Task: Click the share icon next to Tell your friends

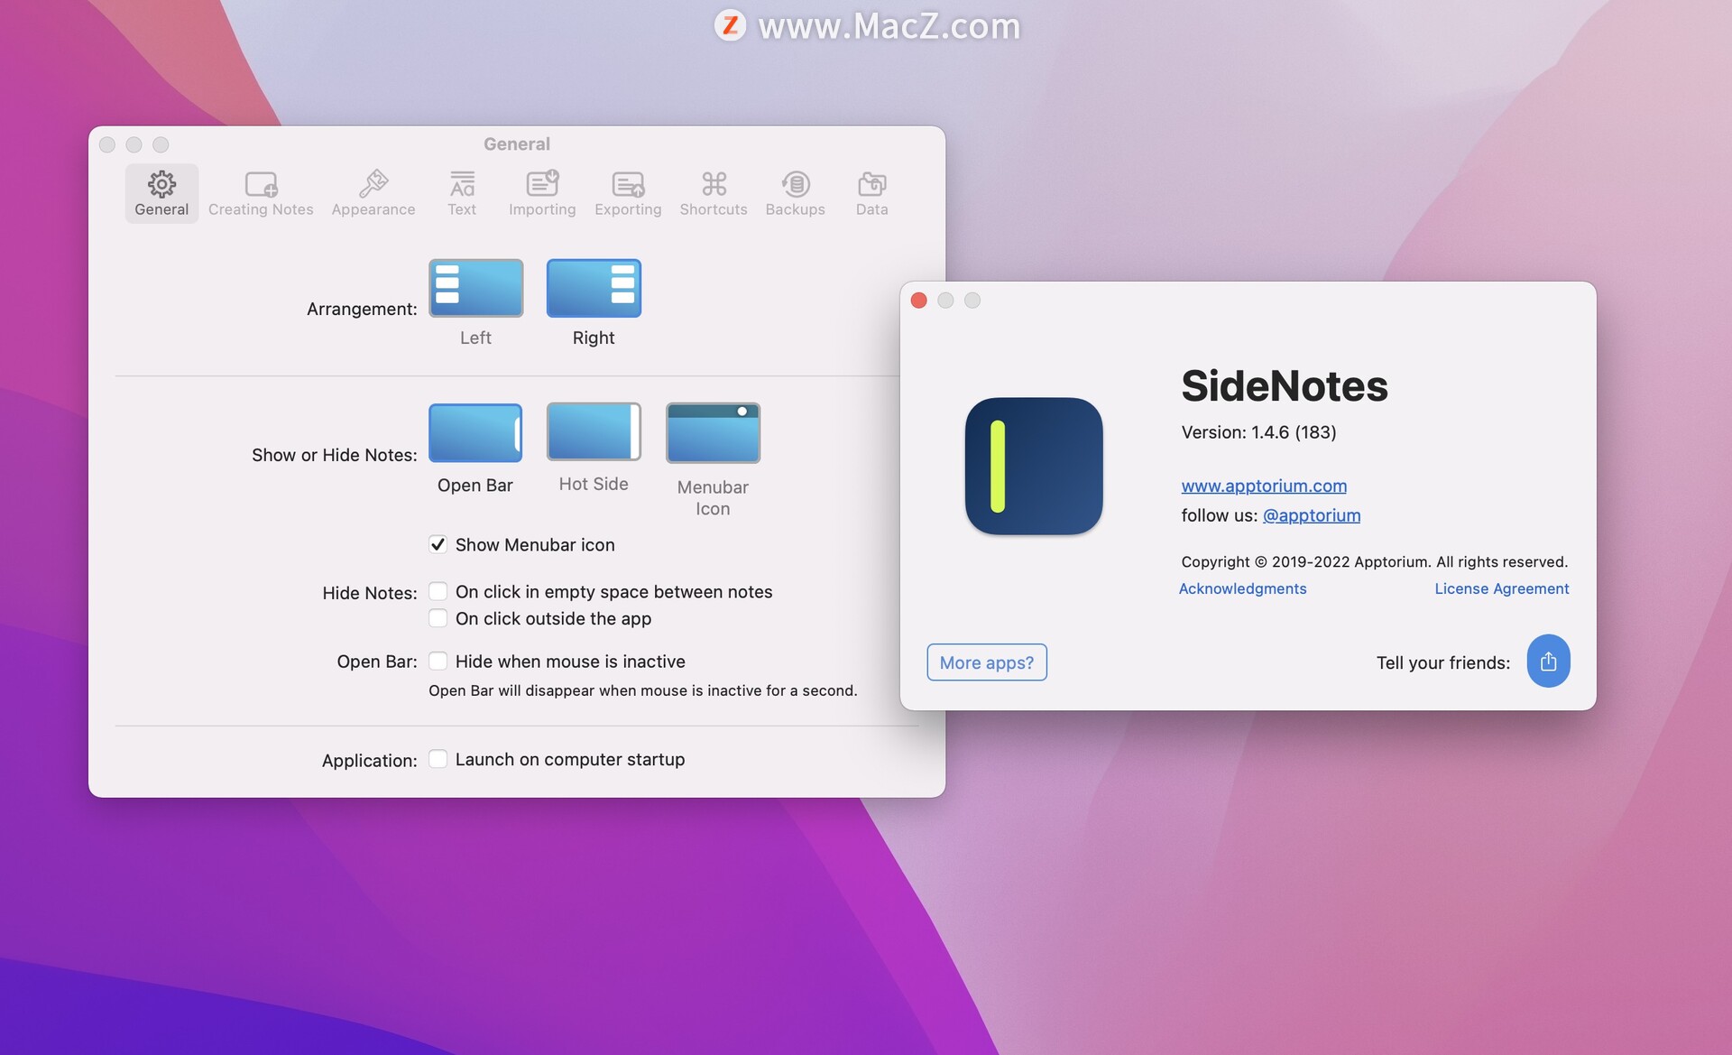Action: [1548, 662]
